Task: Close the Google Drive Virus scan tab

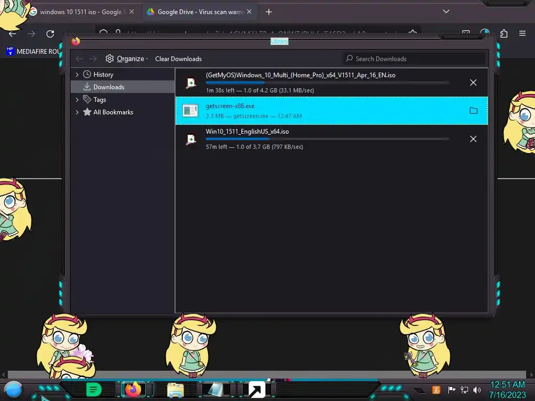Action: (249, 12)
